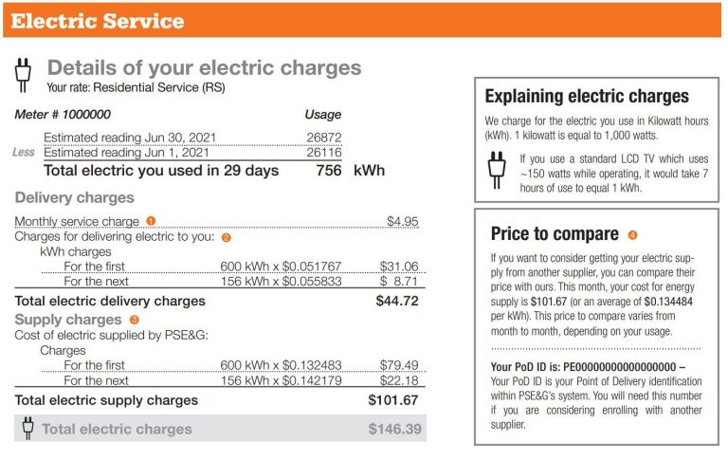Click the Monthly service charge line
Screen dimensions: 728x460
point(77,221)
